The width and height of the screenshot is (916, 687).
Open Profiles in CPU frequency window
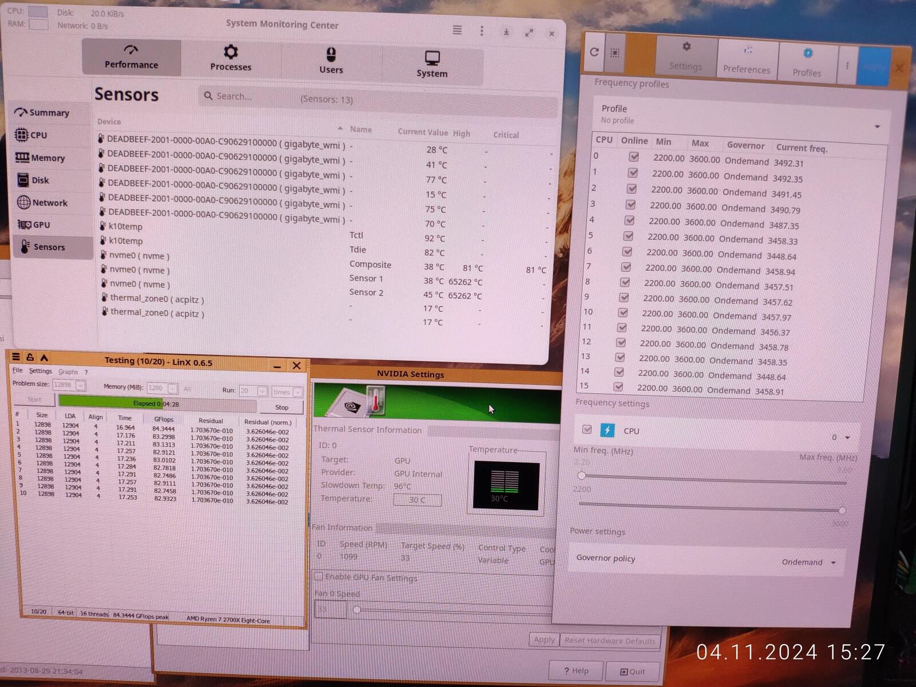807,63
